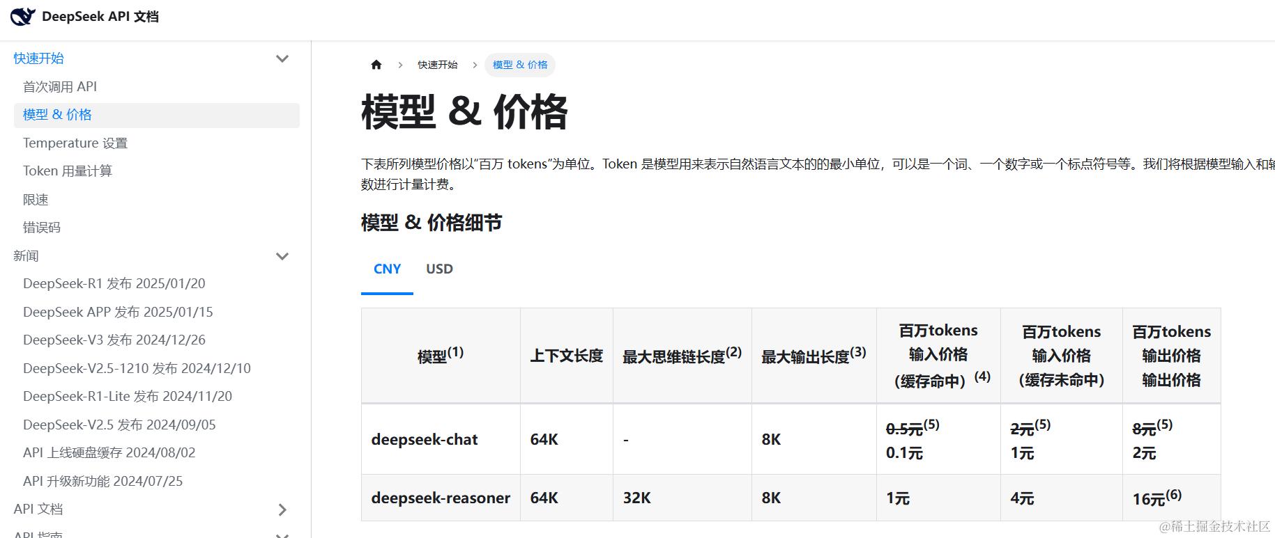Click the 缓存命中 input price column header
Screen dimensions: 1275x538
pos(938,356)
